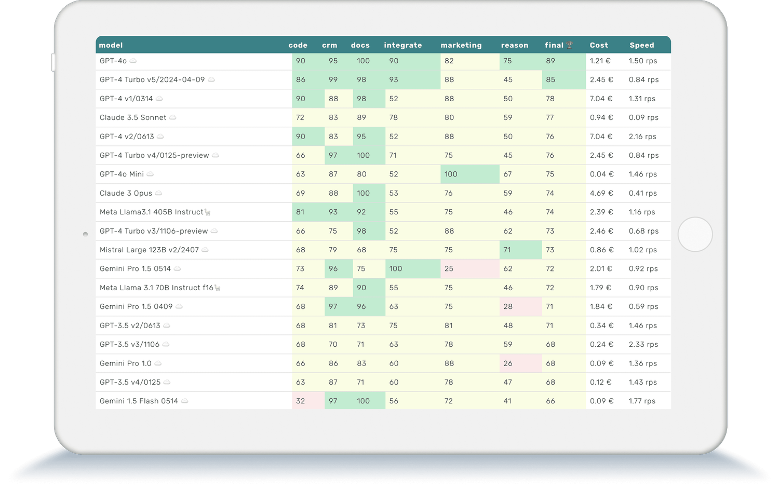This screenshot has width=779, height=488.
Task: Click the reason column header
Action: pos(514,45)
